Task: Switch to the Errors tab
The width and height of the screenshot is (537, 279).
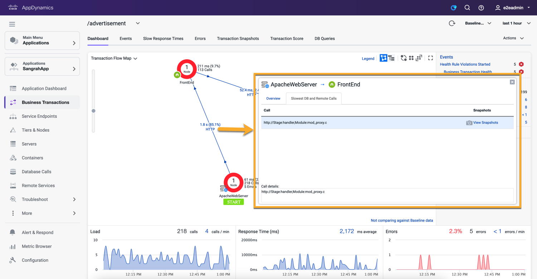Action: point(200,39)
